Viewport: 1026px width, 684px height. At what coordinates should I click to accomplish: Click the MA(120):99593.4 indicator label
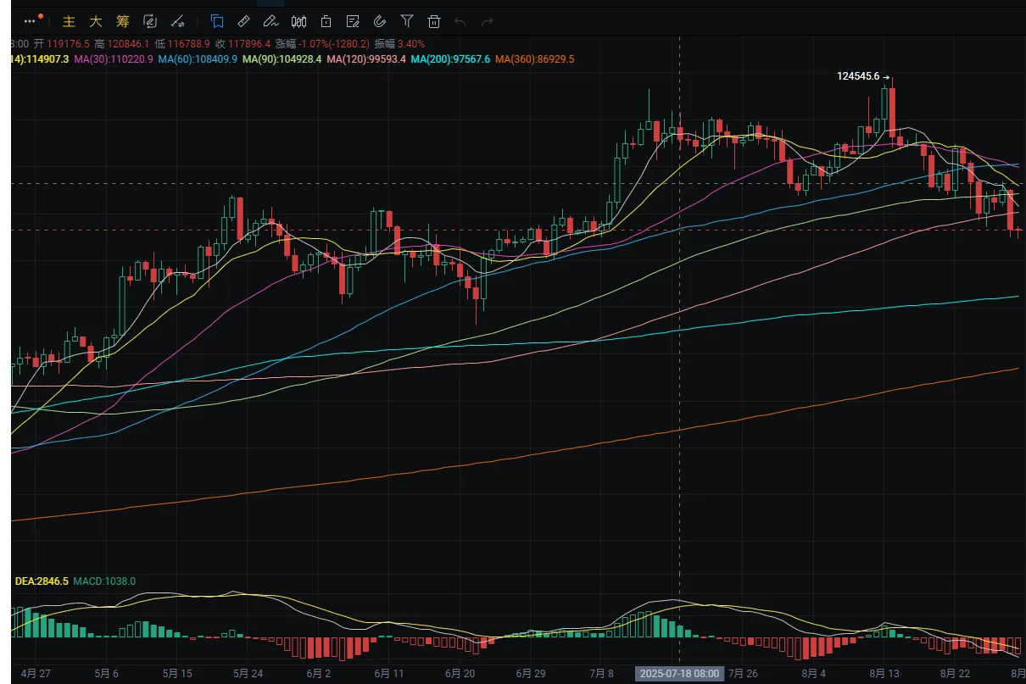coord(366,58)
